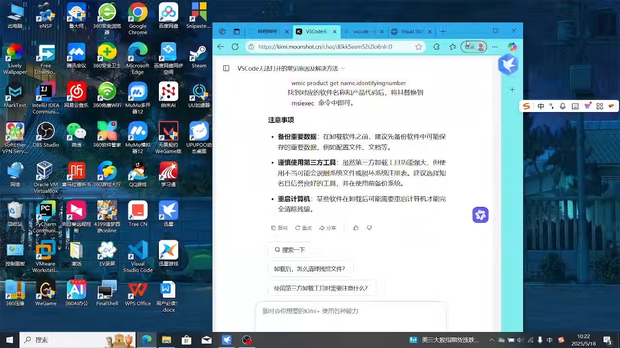The height and width of the screenshot is (348, 620).
Task: Reload the Kimi chat page
Action: 235,47
